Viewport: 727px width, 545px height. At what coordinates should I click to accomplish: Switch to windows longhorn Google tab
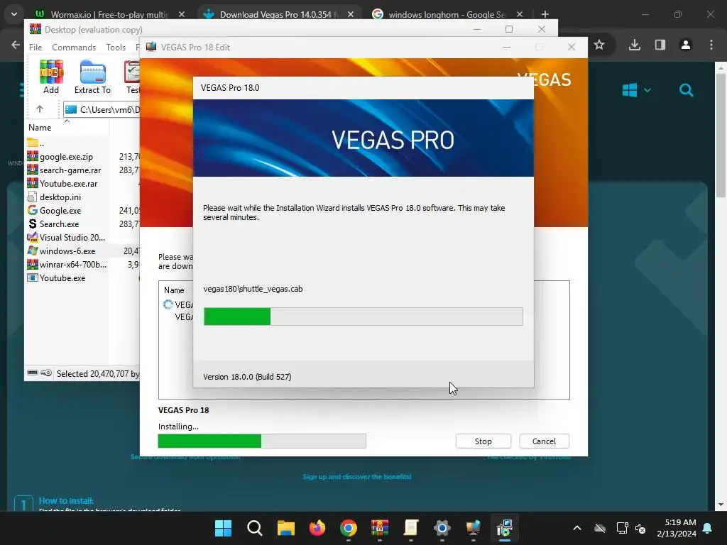pos(447,14)
